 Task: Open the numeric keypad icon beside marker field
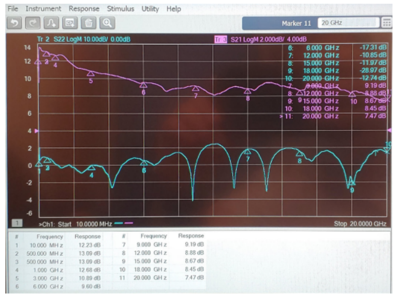click(386, 23)
